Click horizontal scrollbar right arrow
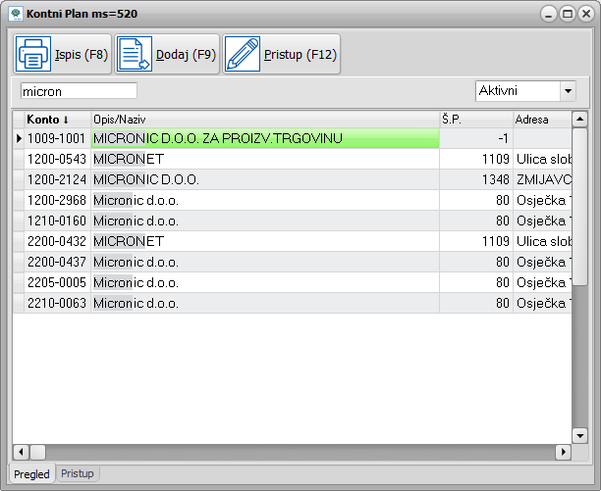This screenshot has height=491, width=601. click(x=563, y=452)
